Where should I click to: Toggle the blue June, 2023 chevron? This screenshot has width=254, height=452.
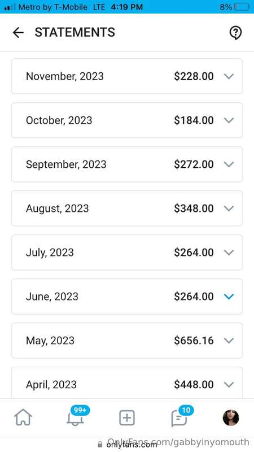(229, 296)
